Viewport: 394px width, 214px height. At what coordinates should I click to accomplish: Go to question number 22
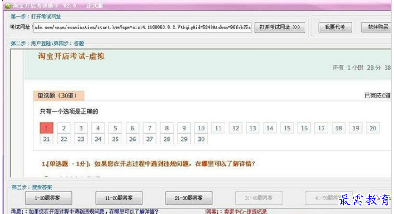click(64, 139)
